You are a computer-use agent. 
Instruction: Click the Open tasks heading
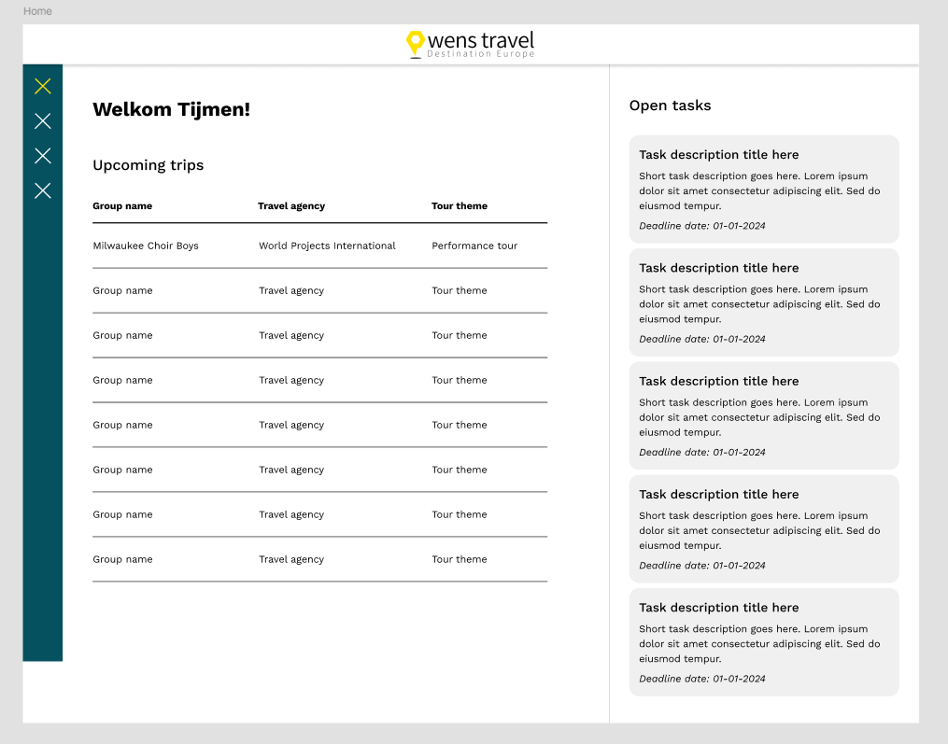click(670, 105)
